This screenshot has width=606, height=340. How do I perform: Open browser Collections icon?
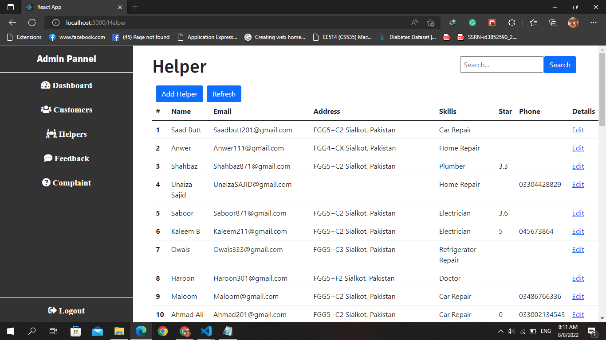coord(553,23)
